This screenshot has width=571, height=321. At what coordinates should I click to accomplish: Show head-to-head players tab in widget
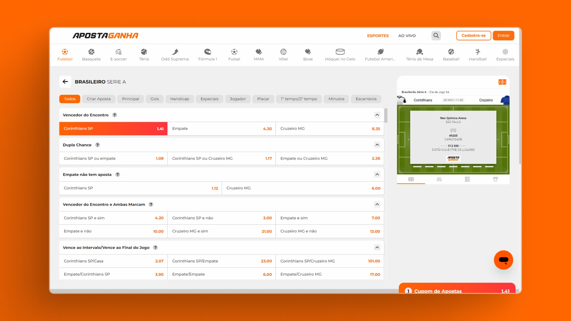point(439,179)
